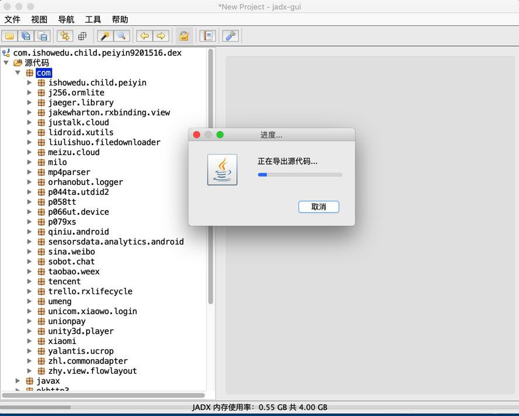
Task: Select the sina.weibo package
Action: click(x=71, y=252)
